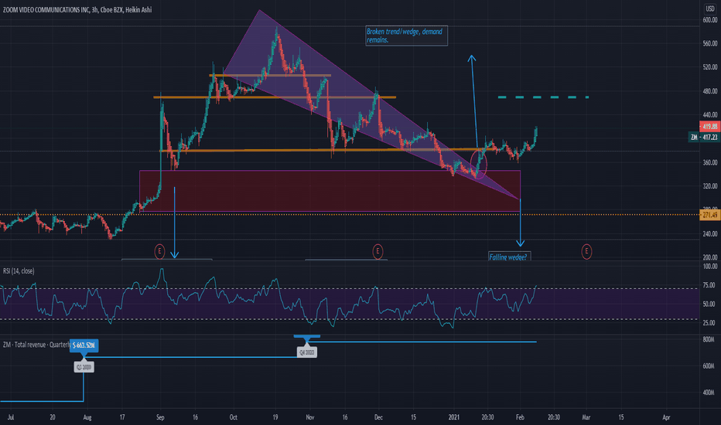This screenshot has width=721, height=425.
Task: Click the Q4 2020 revenue marker label
Action: tap(306, 352)
